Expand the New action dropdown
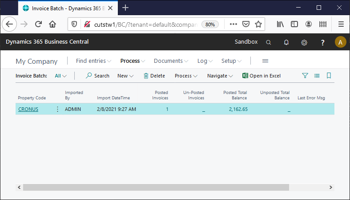Screen dimensions: 350x200 [x=125, y=76]
